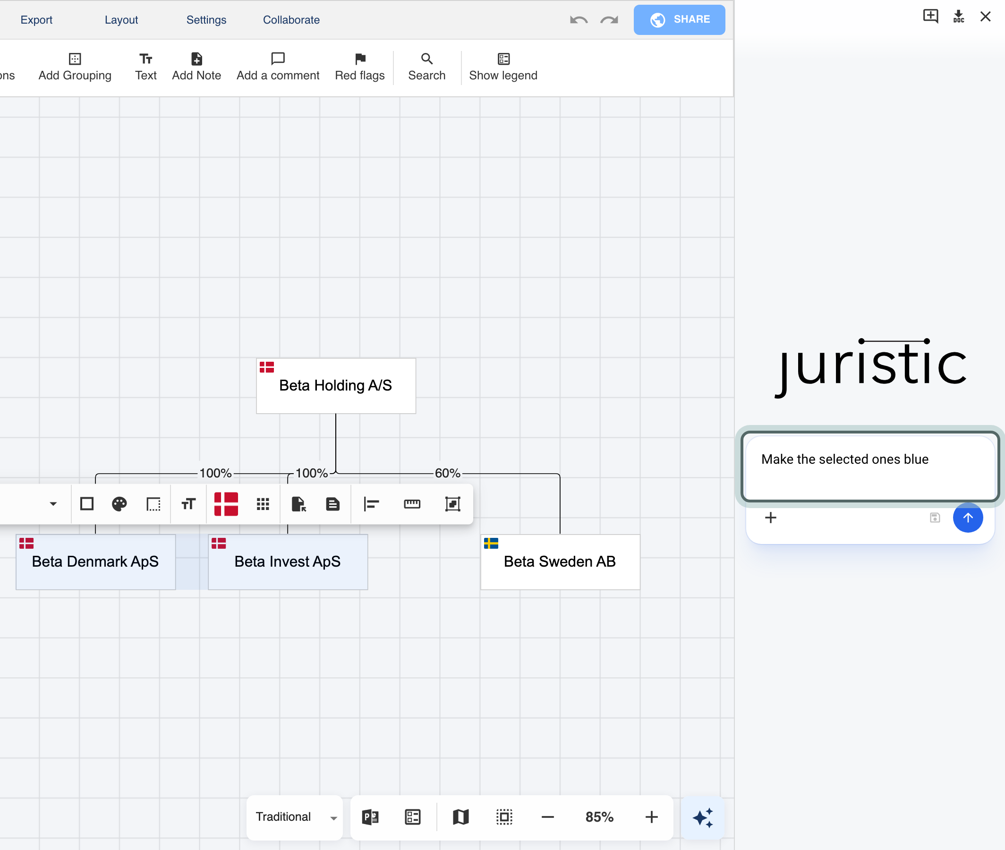The height and width of the screenshot is (850, 1005).
Task: Open the color palette icon
Action: pyautogui.click(x=119, y=504)
